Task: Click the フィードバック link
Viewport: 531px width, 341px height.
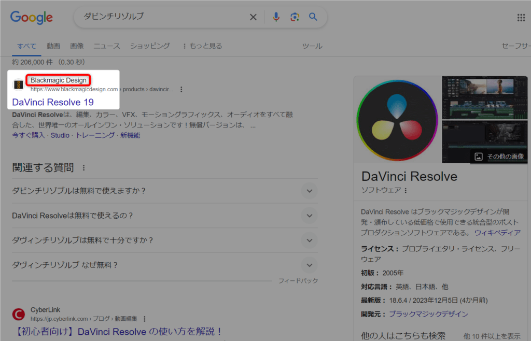Action: (x=298, y=281)
